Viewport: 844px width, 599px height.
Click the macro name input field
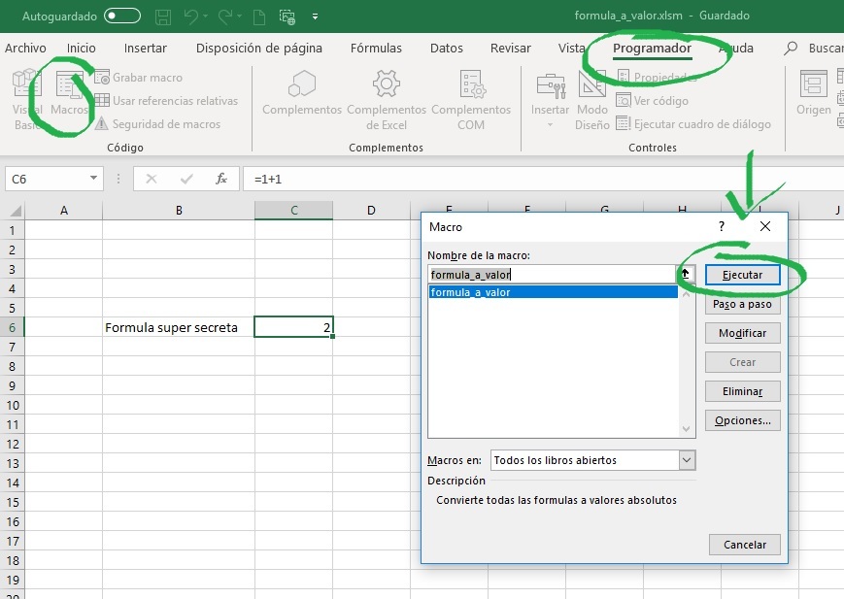click(549, 275)
